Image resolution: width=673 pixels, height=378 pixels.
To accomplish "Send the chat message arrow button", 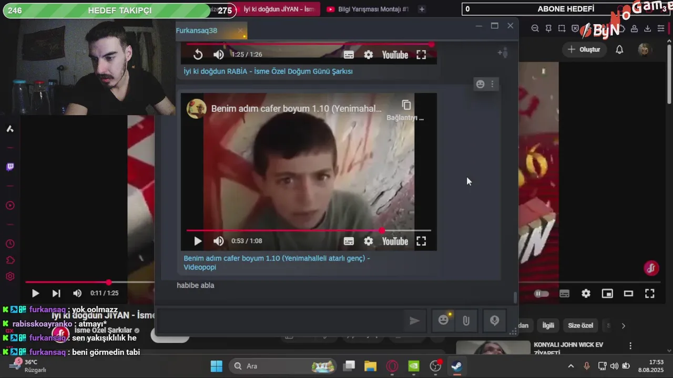I will pyautogui.click(x=414, y=320).
